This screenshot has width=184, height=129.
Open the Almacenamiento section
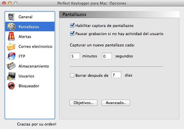[30, 66]
